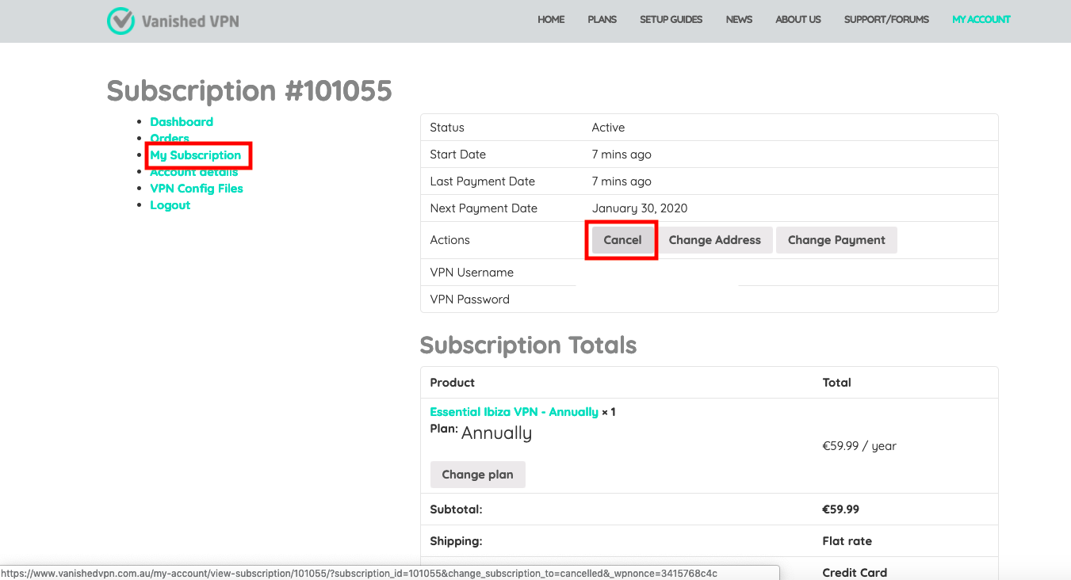Click the Subtotal €59.99 amount

840,509
